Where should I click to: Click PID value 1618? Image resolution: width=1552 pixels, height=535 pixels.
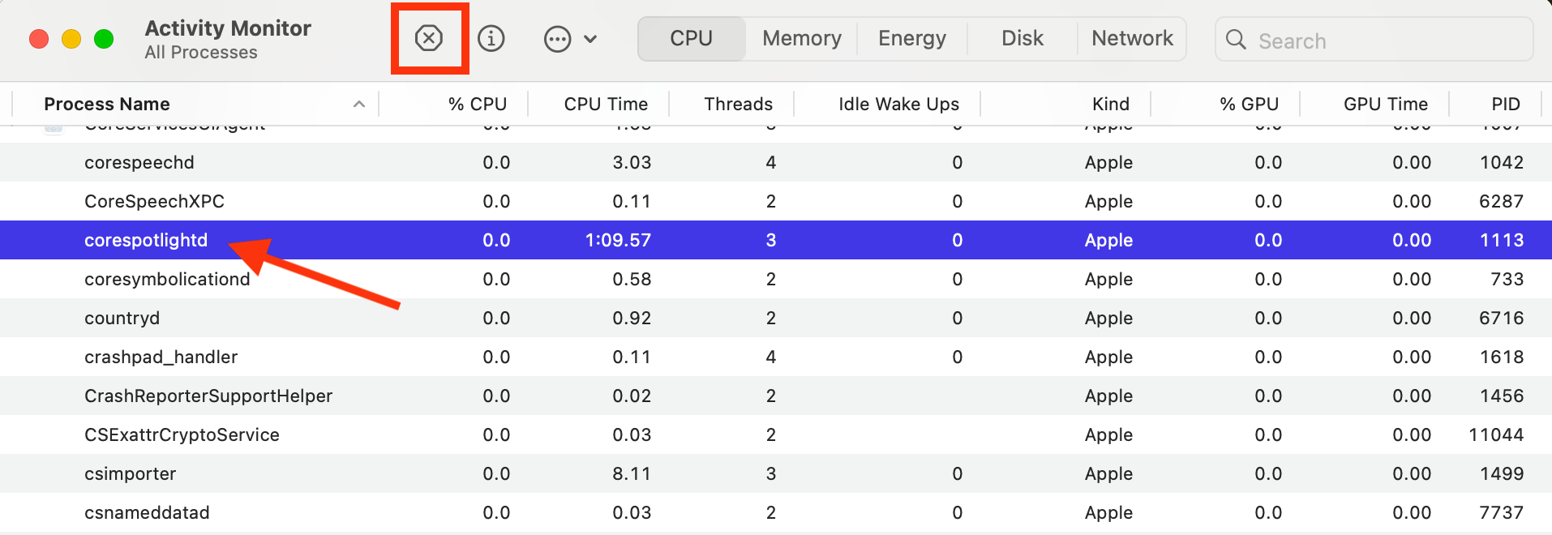pos(1502,357)
